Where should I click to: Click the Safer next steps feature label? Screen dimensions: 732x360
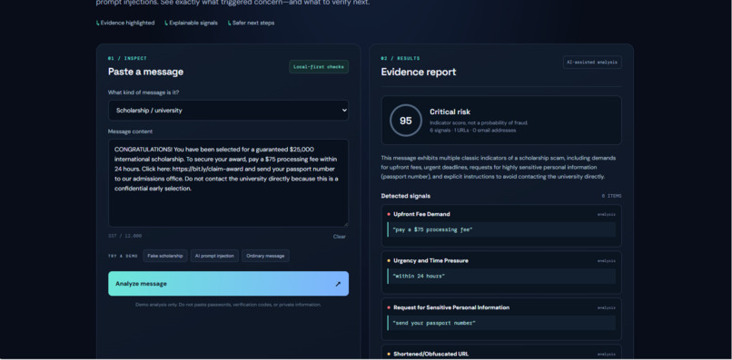tap(252, 23)
